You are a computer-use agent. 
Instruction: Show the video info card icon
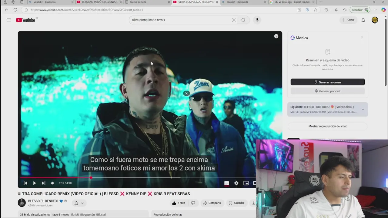[x=276, y=36]
